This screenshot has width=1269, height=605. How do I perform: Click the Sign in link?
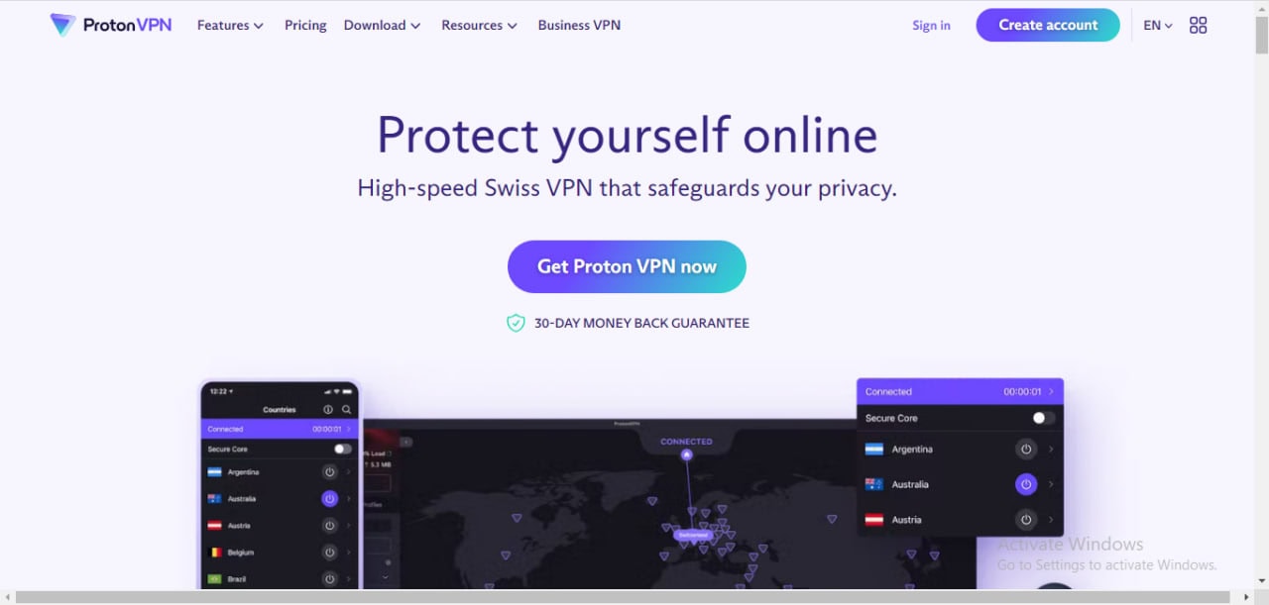(x=931, y=25)
